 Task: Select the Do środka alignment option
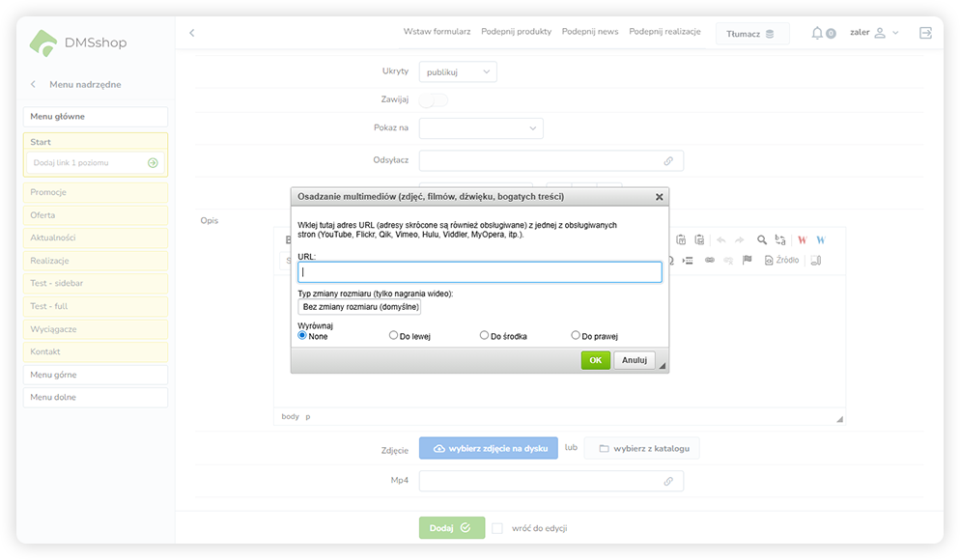(x=484, y=336)
